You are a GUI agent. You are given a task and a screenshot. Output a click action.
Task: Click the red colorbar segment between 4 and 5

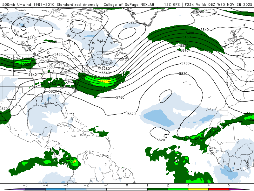219,189
